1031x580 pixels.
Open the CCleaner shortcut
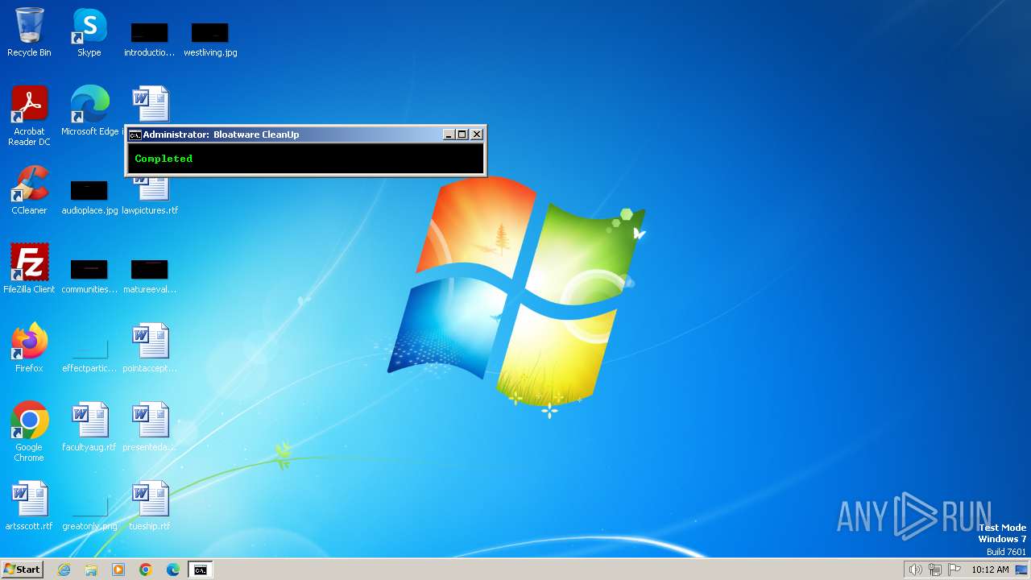coord(29,190)
